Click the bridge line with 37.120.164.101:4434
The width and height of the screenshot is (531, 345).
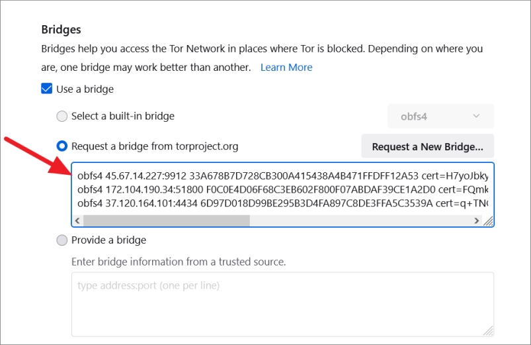282,203
